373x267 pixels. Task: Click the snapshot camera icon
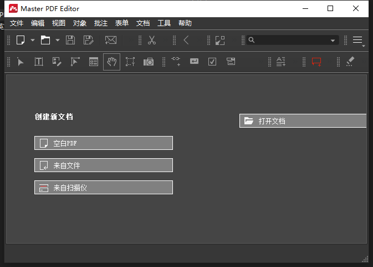click(x=149, y=62)
